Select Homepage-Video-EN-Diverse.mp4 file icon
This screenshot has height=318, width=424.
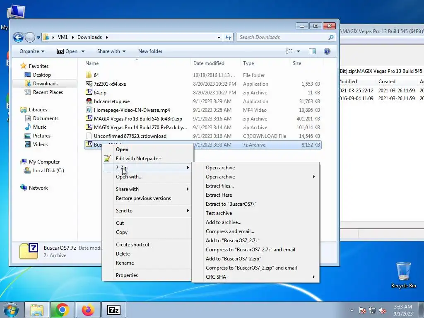[x=89, y=110]
